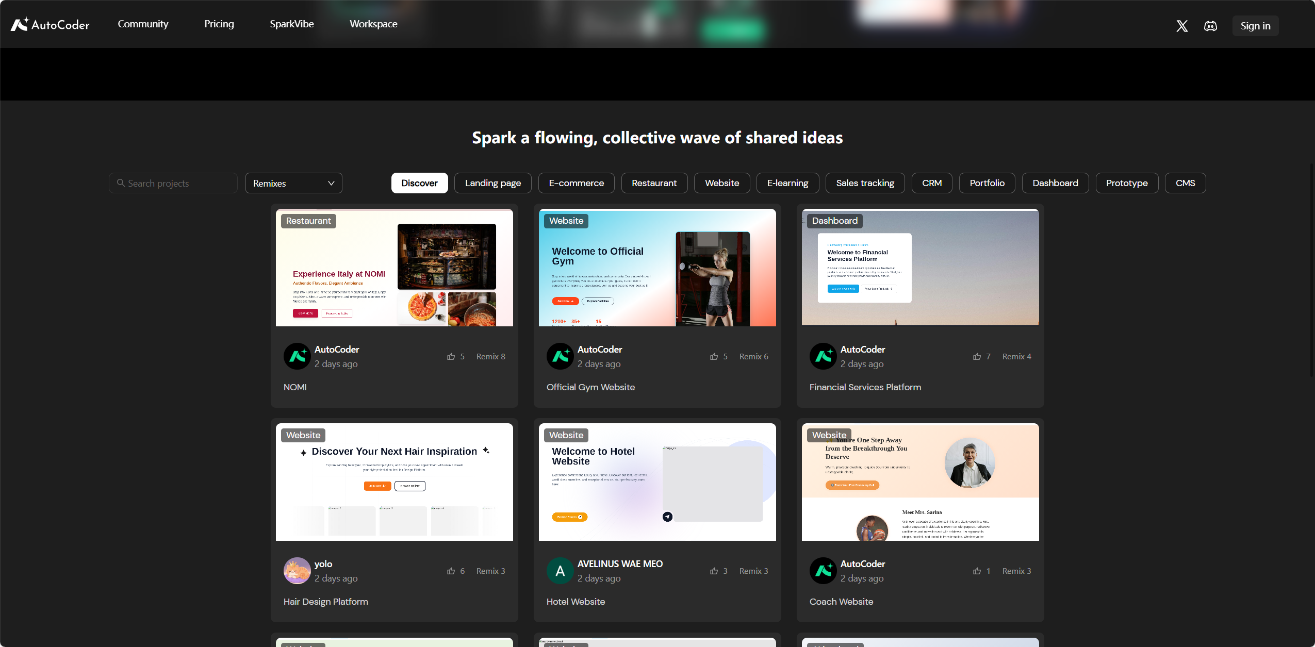Filter by E-commerce category
This screenshot has height=647, width=1315.
[576, 183]
